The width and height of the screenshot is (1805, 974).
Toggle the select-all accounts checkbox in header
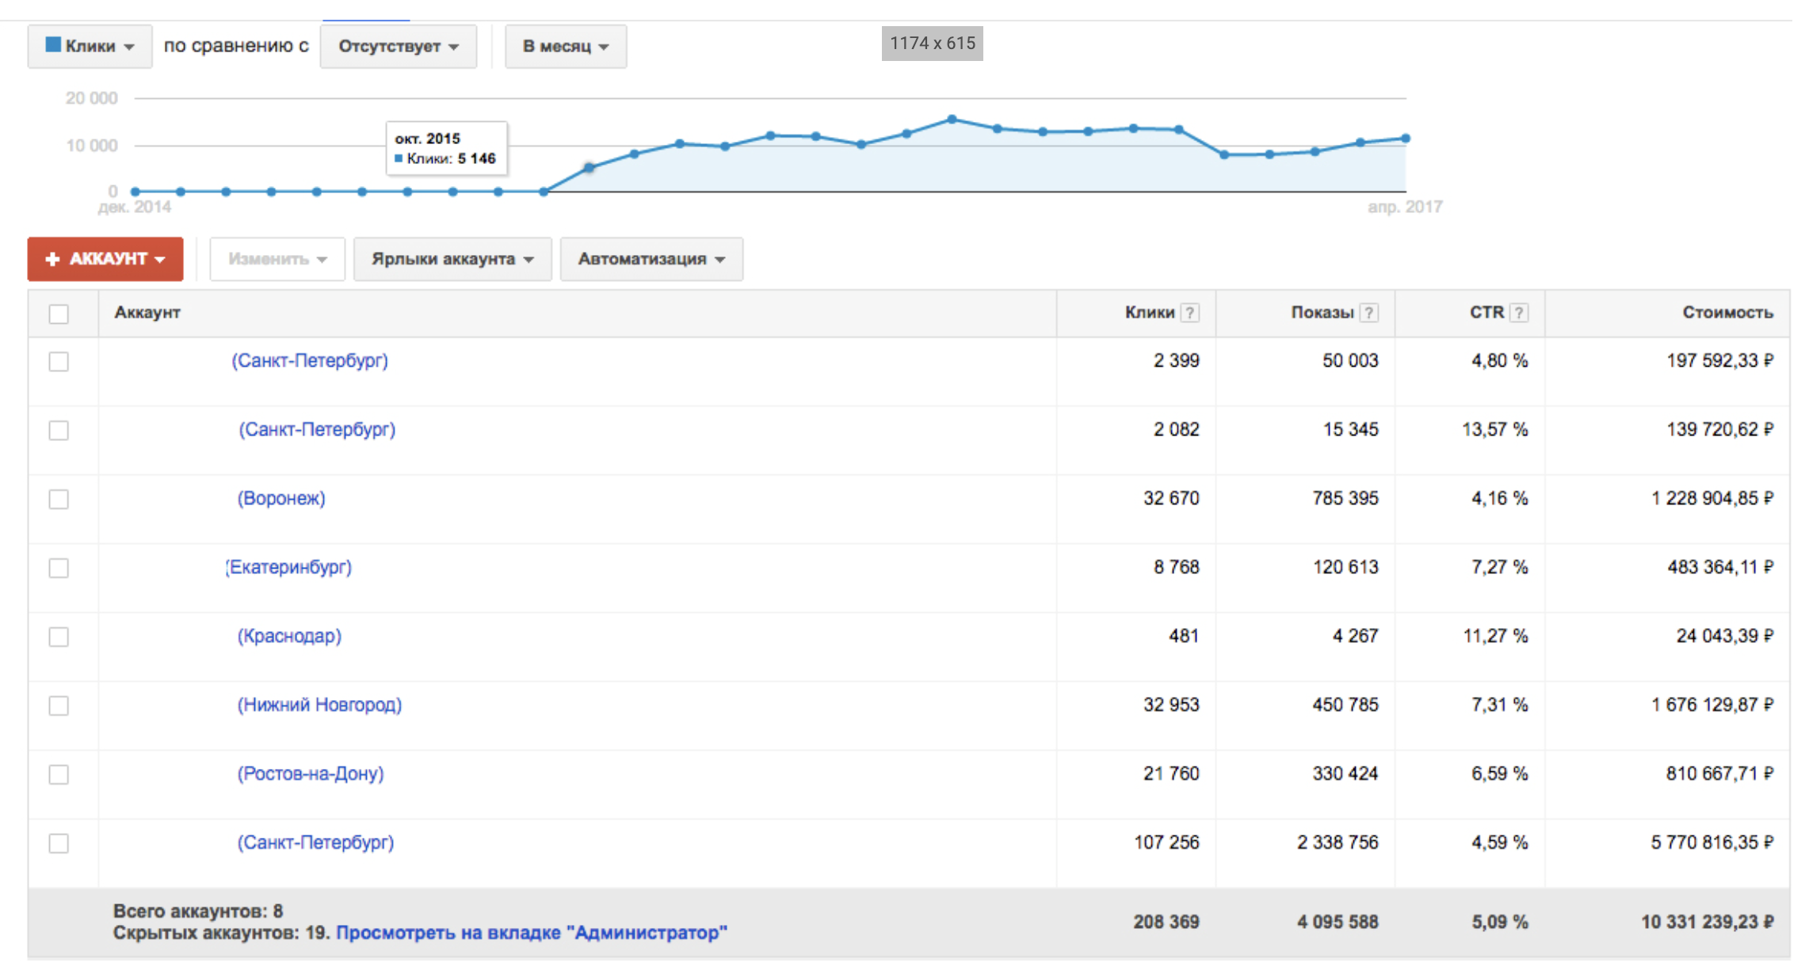click(59, 314)
